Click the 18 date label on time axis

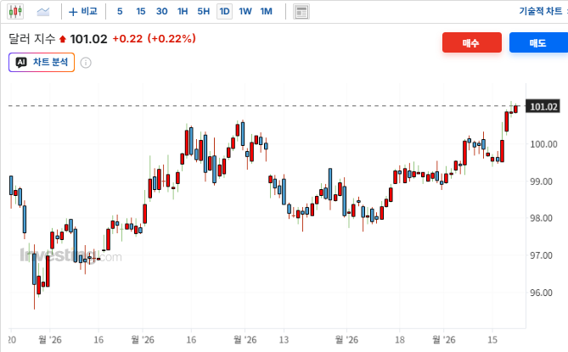coord(399,339)
